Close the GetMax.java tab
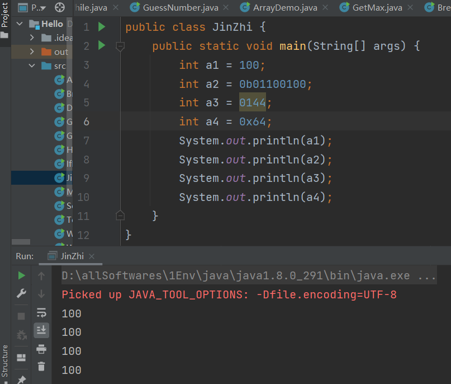This screenshot has height=384, width=451. [x=410, y=7]
